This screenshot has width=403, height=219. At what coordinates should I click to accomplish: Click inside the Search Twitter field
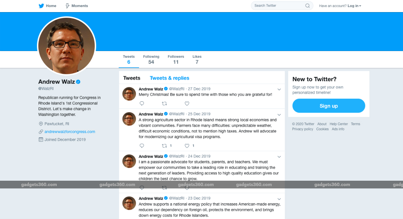pyautogui.click(x=279, y=5)
